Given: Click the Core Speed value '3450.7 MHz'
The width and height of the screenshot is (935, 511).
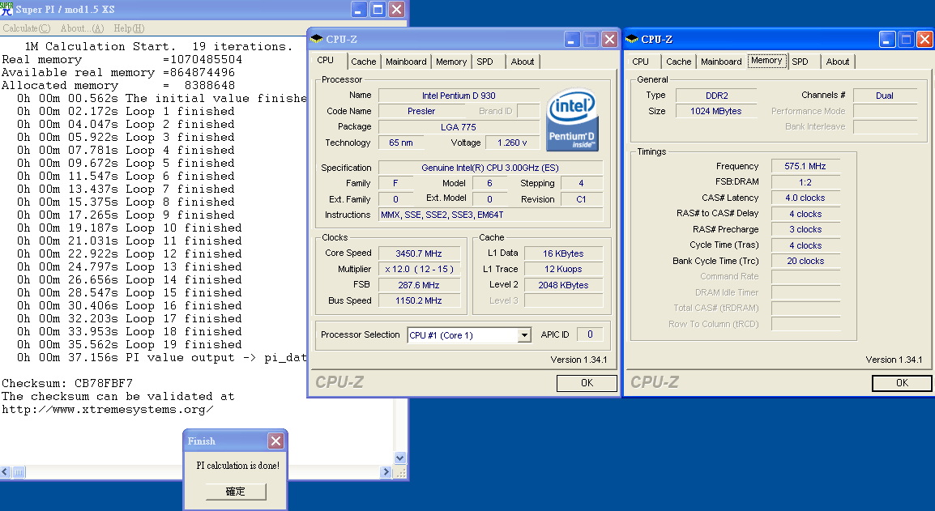Looking at the screenshot, I should (x=419, y=253).
